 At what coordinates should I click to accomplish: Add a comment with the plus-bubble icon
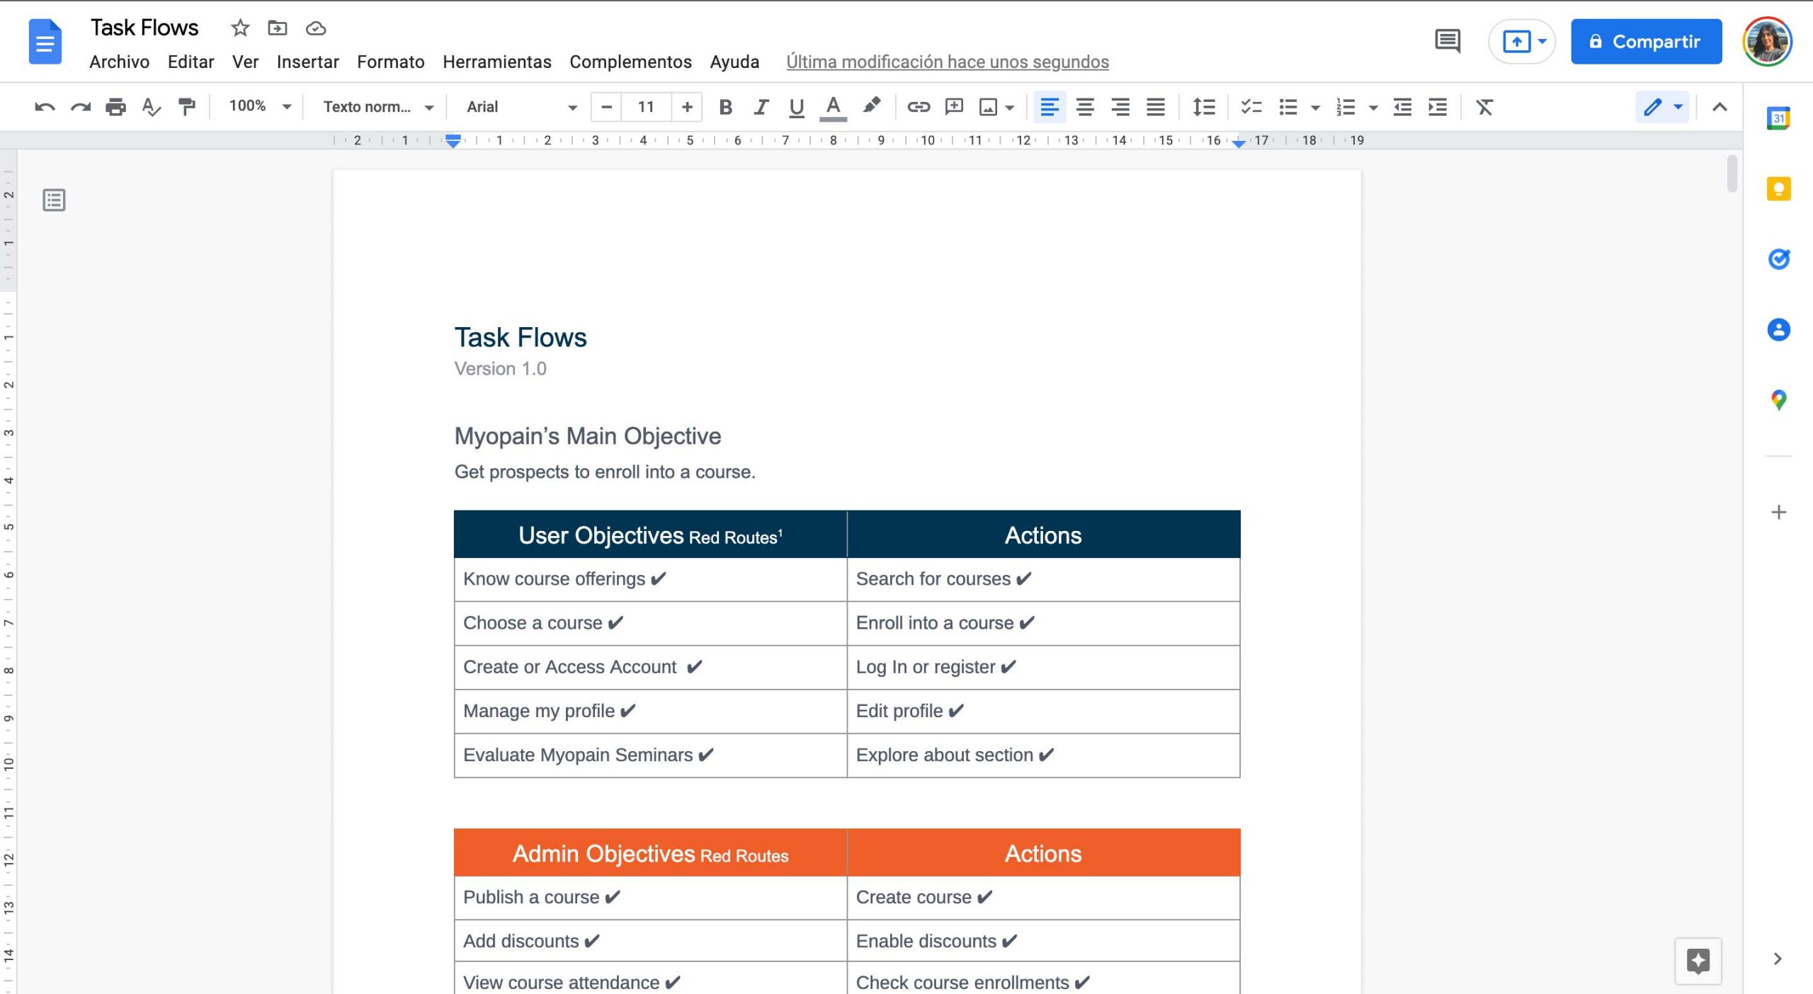(x=954, y=107)
